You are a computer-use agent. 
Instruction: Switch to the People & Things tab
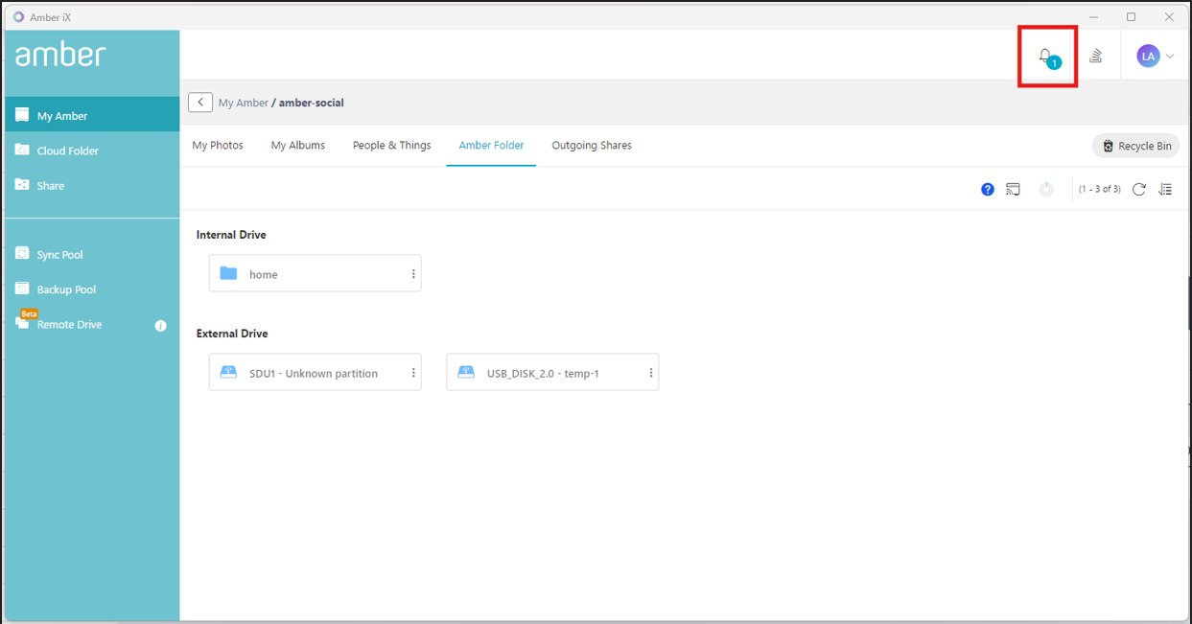tap(392, 146)
